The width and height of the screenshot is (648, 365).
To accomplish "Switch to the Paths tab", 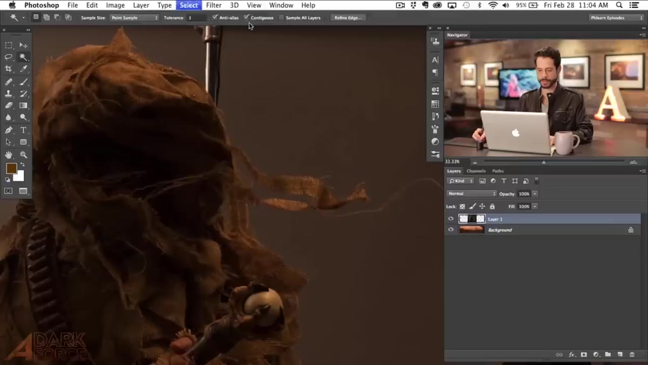I will [x=498, y=171].
